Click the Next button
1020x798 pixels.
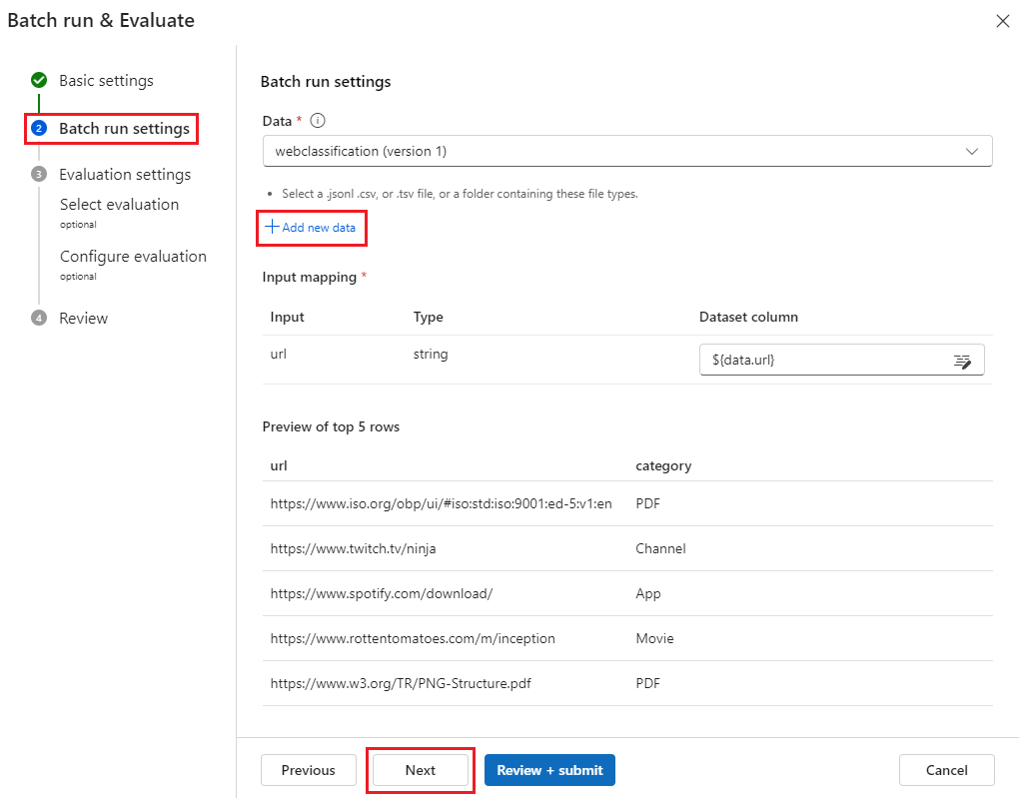pos(421,770)
